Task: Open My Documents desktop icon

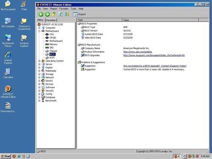Action: coord(8,6)
